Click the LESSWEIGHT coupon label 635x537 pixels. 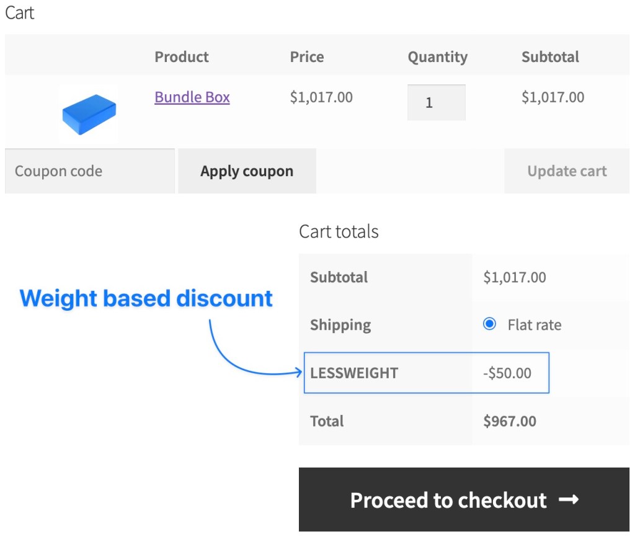tap(354, 373)
